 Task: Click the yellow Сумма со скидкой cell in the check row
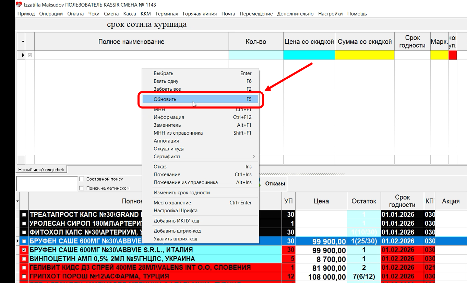(365, 55)
